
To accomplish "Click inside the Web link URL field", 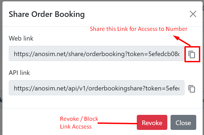I will (x=96, y=54).
